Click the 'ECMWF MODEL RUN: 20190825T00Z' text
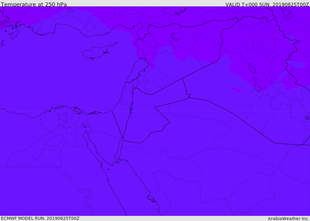Screen dimensions: 310x221 [40, 218]
